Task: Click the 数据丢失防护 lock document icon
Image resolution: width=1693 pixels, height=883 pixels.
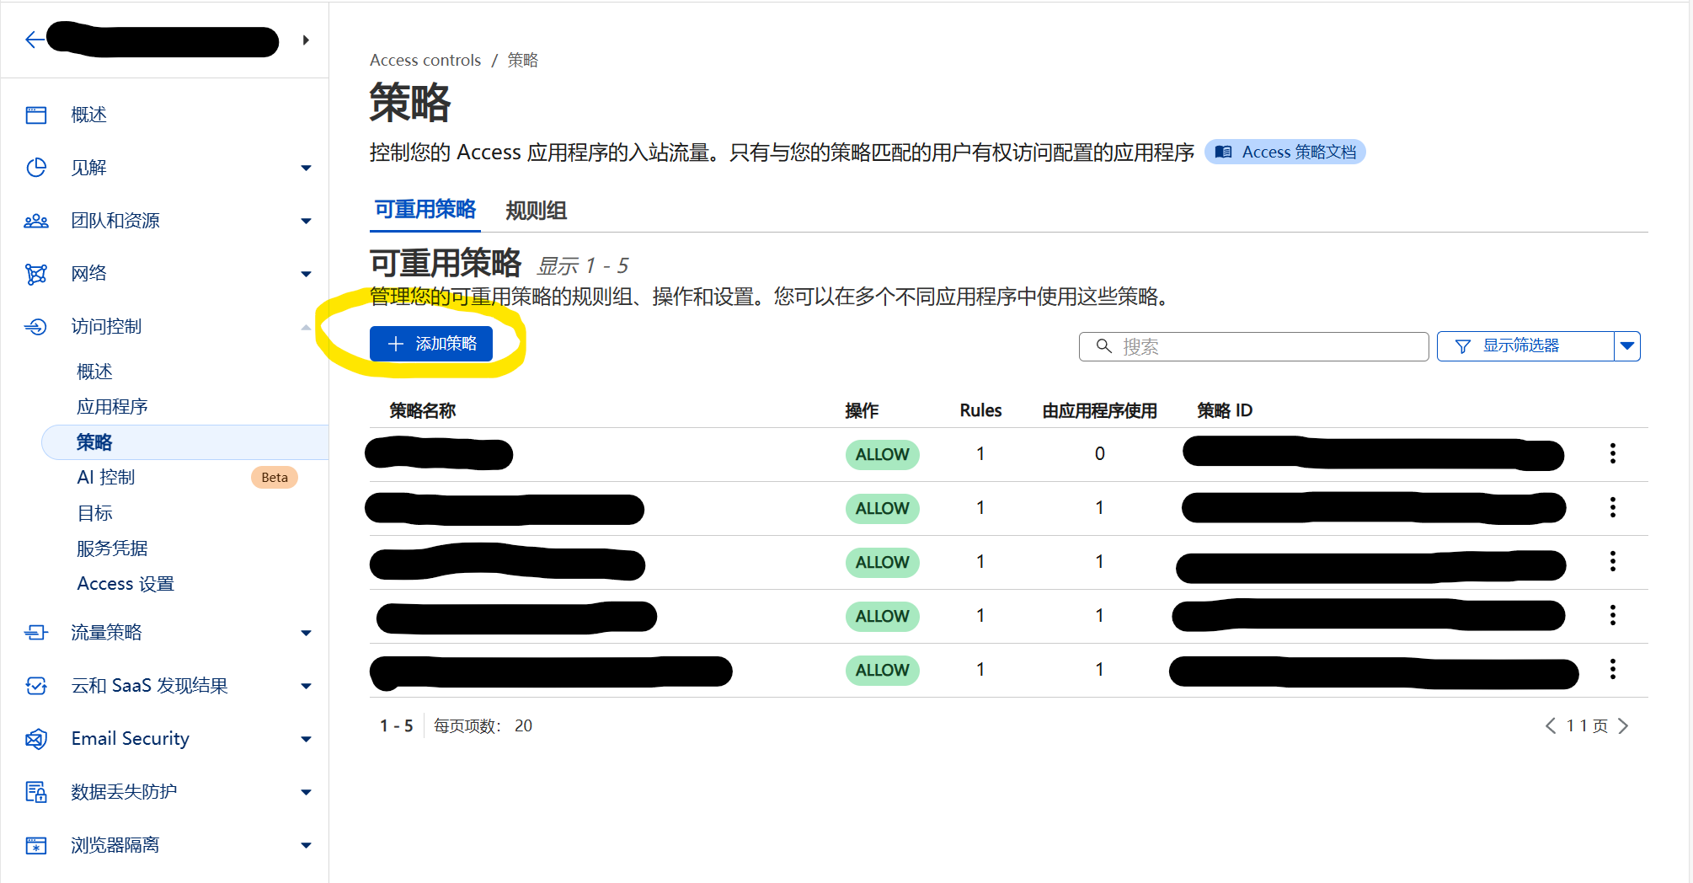Action: (36, 792)
